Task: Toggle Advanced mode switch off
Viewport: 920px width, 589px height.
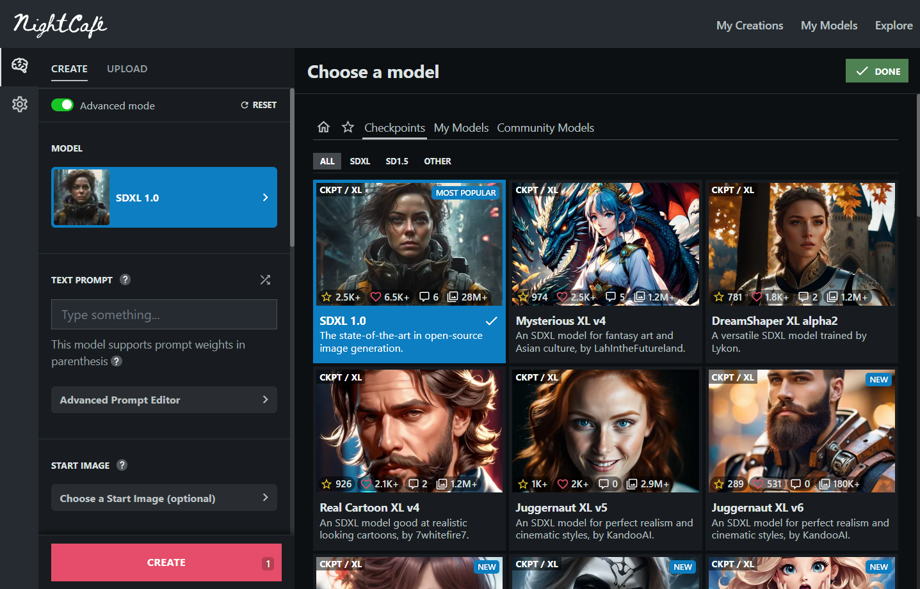Action: [63, 106]
